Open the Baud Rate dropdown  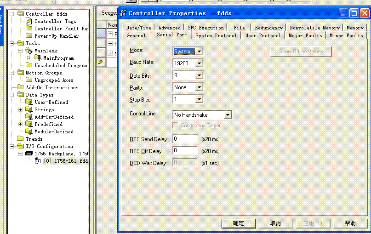coord(199,63)
